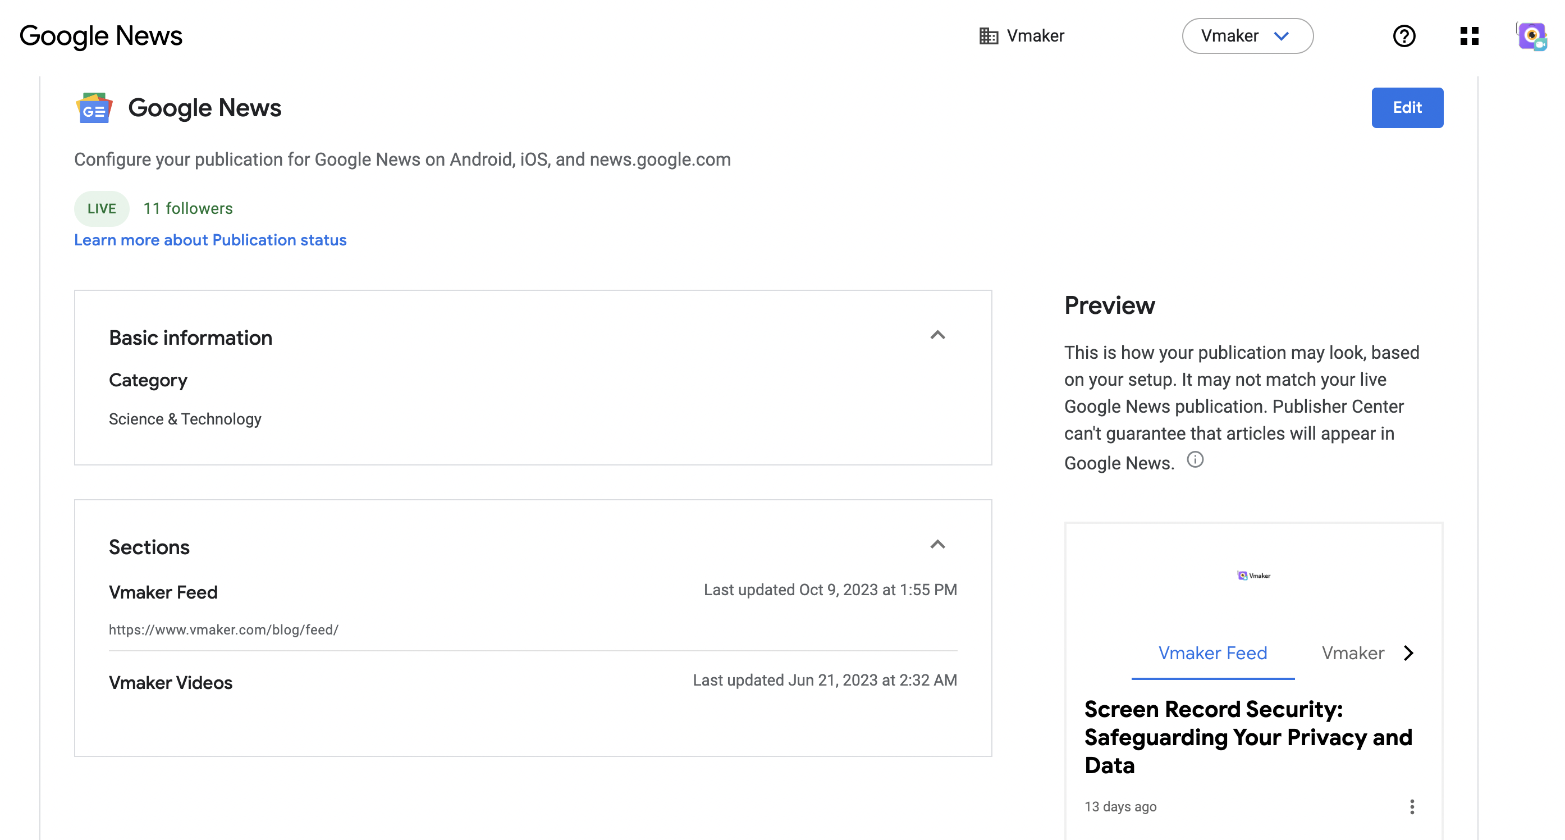This screenshot has height=840, width=1565.
Task: Click the right arrow chevron in preview tabs
Action: (x=1408, y=653)
